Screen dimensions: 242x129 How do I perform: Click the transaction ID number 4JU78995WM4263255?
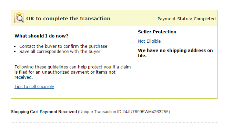[147, 112]
